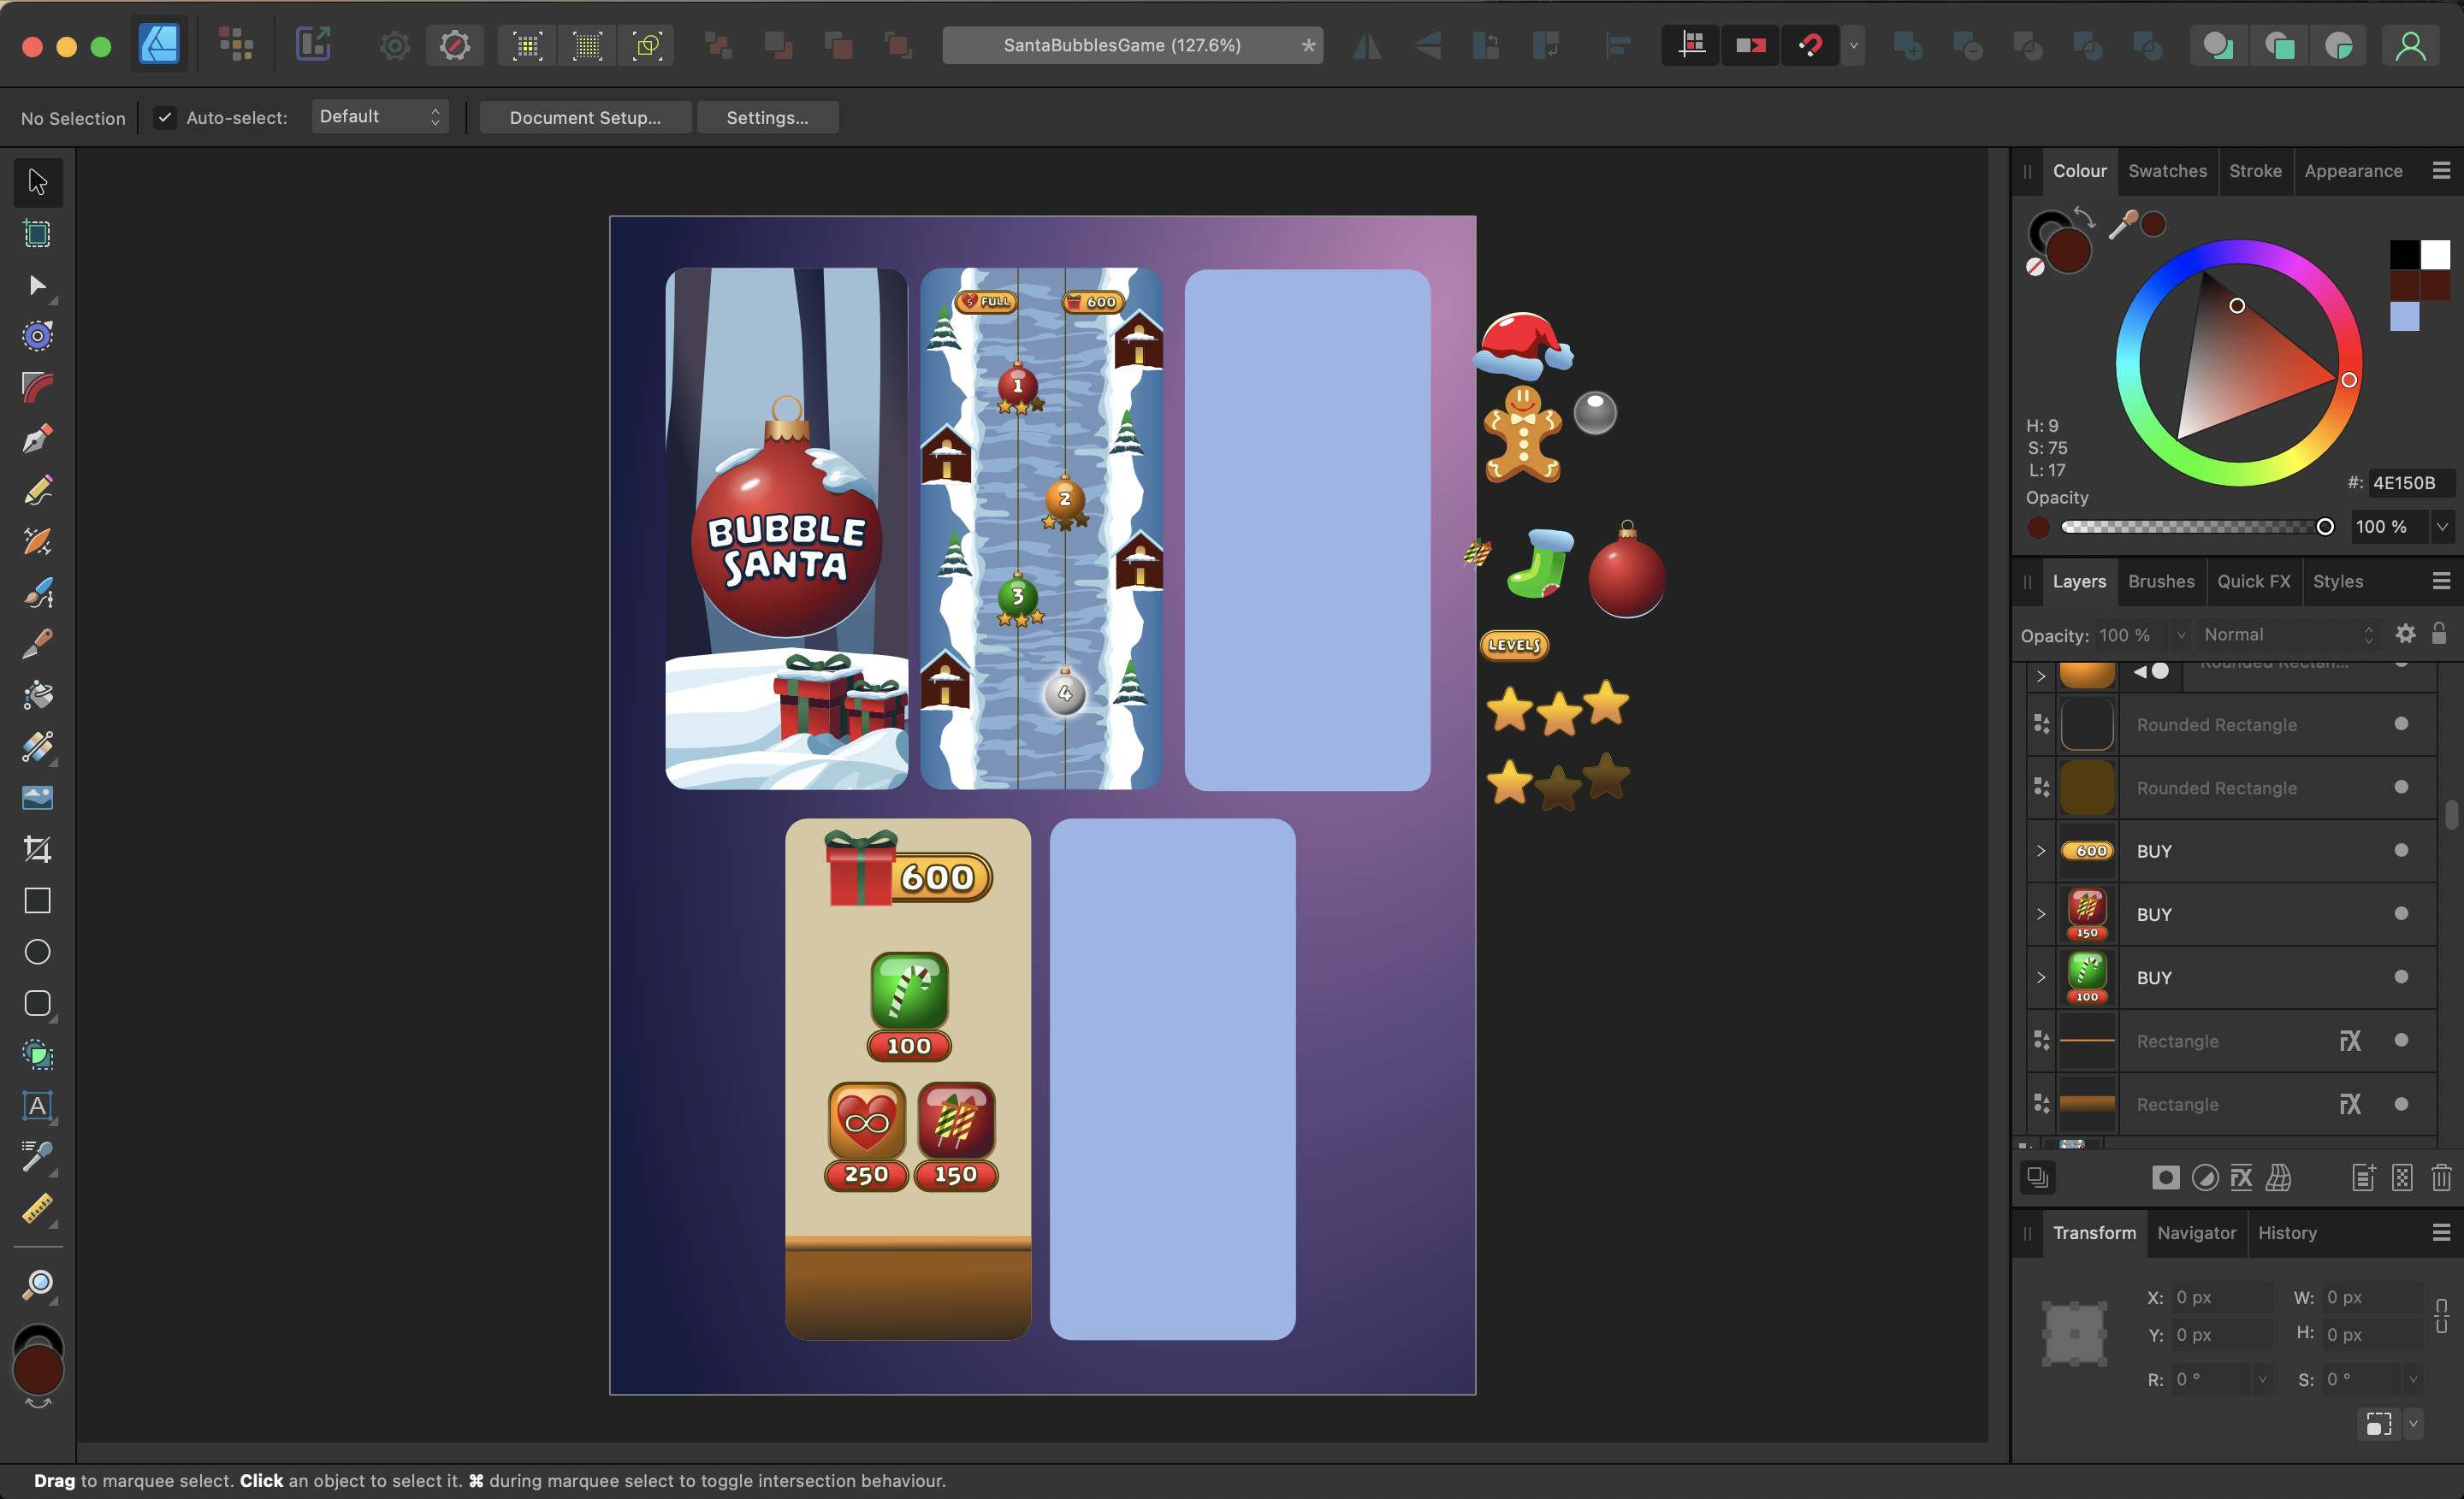This screenshot has width=2464, height=1499.
Task: Hide the BUY 600 layer
Action: pyautogui.click(x=2402, y=851)
